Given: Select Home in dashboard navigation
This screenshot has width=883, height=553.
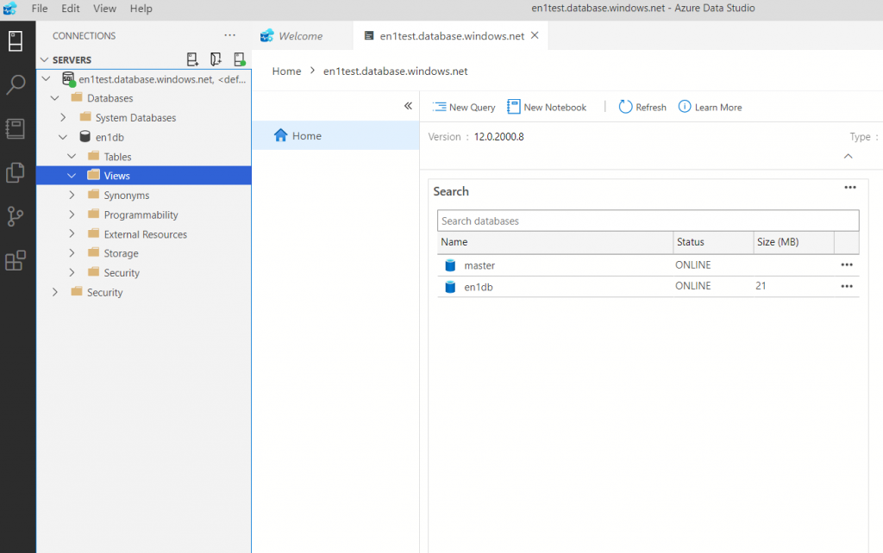Looking at the screenshot, I should coord(335,135).
